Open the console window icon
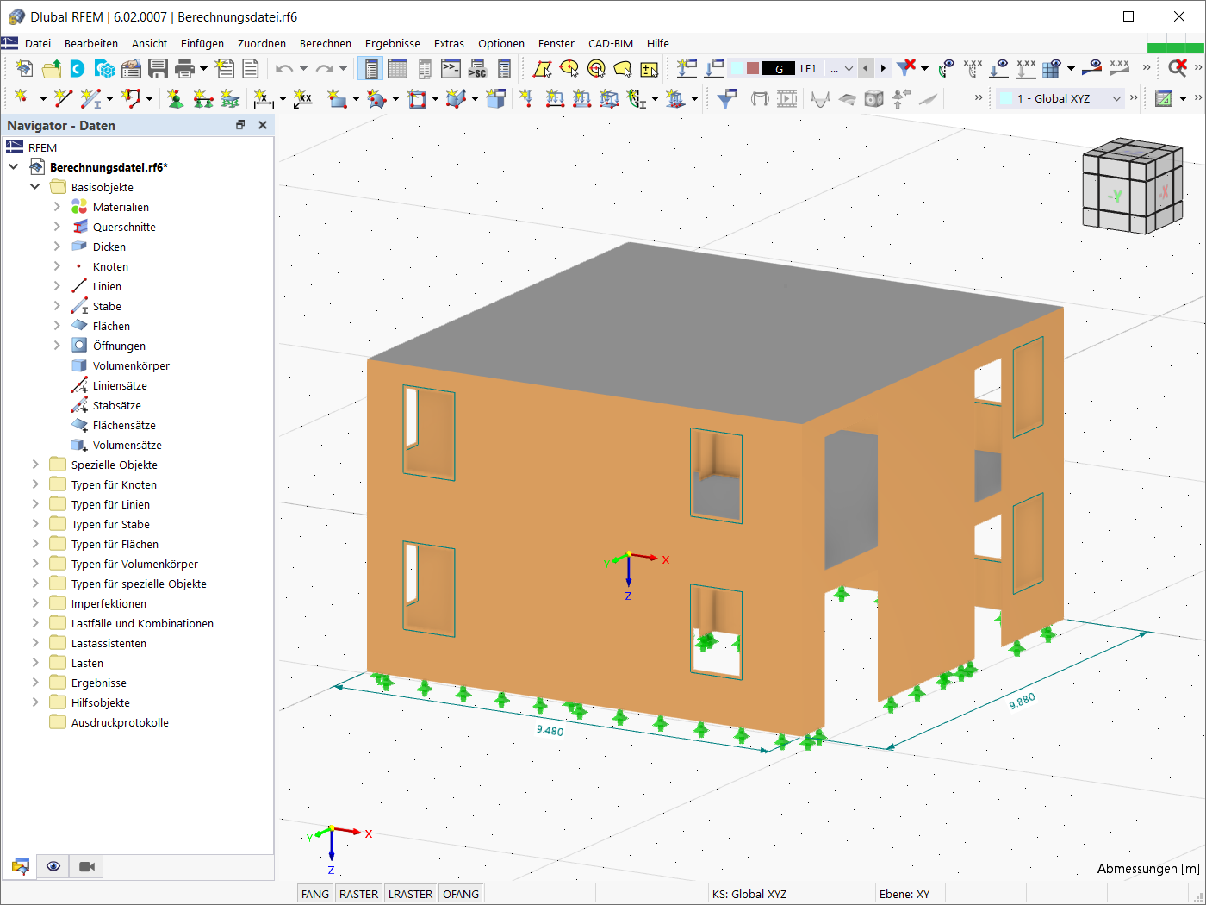 pos(451,68)
